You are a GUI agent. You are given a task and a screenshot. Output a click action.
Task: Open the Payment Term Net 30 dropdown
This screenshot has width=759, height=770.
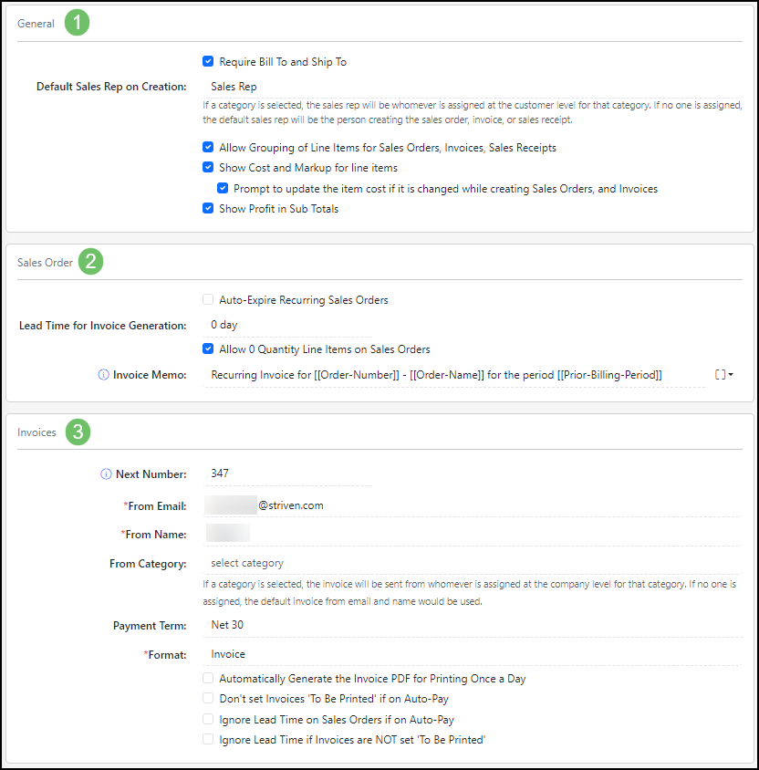(472, 625)
